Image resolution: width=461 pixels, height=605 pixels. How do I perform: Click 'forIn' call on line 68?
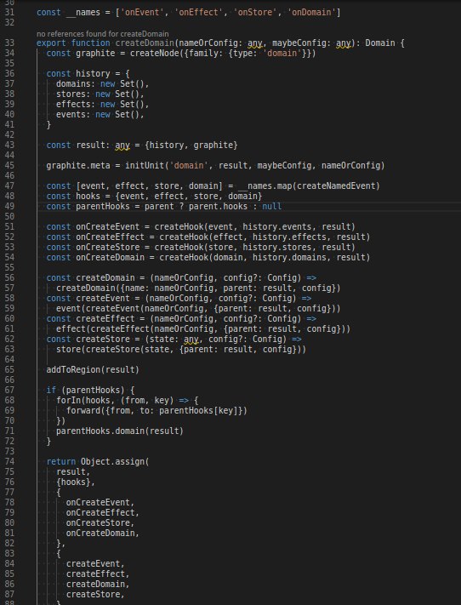(x=69, y=400)
